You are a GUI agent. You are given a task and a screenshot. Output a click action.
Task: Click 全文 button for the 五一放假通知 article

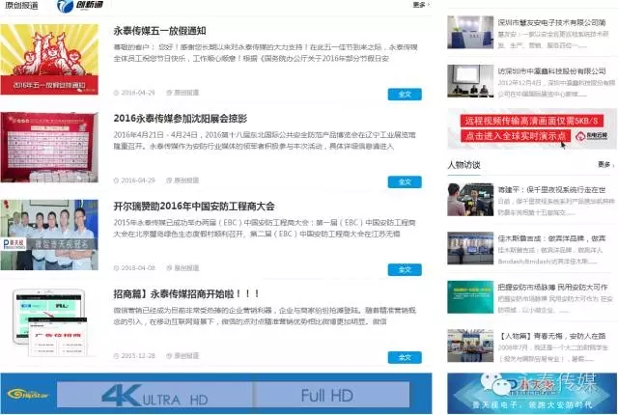[404, 94]
